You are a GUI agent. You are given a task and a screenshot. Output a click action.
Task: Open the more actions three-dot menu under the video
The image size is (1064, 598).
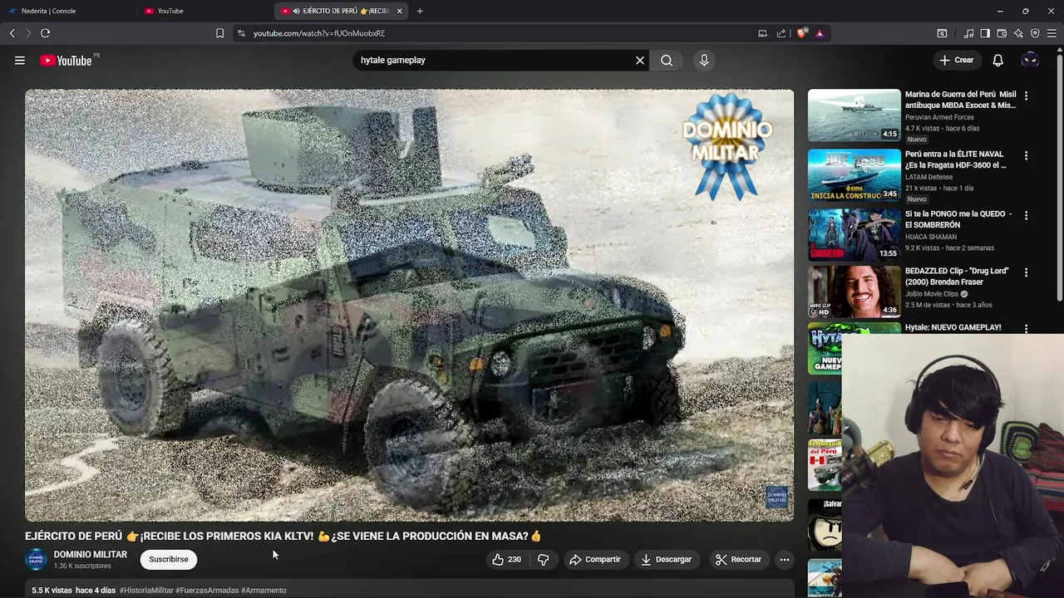[784, 560]
